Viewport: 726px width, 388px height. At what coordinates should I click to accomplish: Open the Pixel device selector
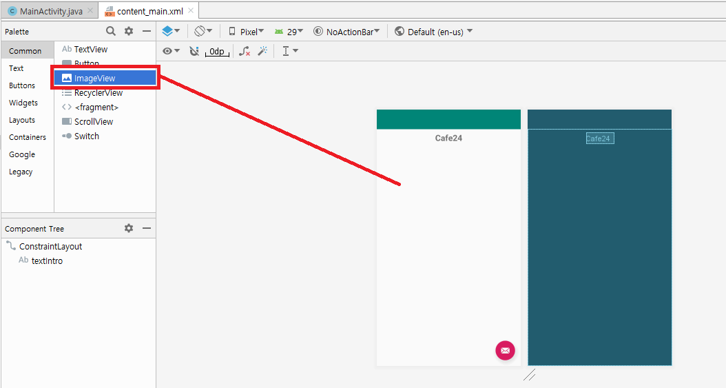pyautogui.click(x=246, y=32)
